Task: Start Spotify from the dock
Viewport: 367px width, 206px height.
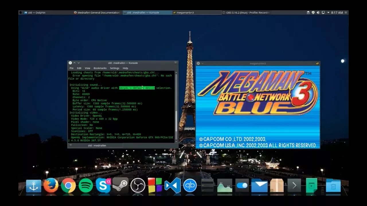Action: [x=85, y=186]
